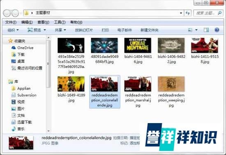Click the 主题素材 breadcrumb text

pos(43,13)
